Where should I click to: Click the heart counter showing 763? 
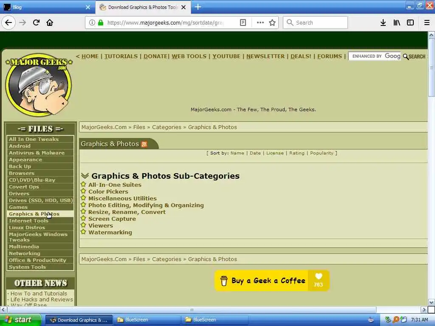click(x=319, y=281)
